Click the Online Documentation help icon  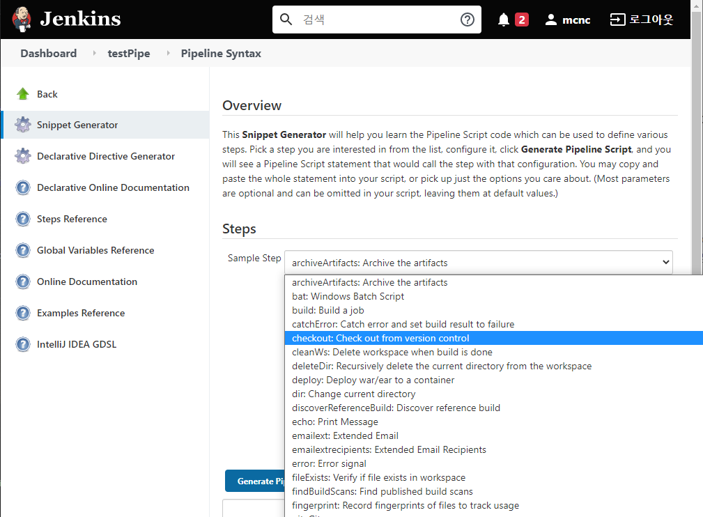click(x=23, y=281)
